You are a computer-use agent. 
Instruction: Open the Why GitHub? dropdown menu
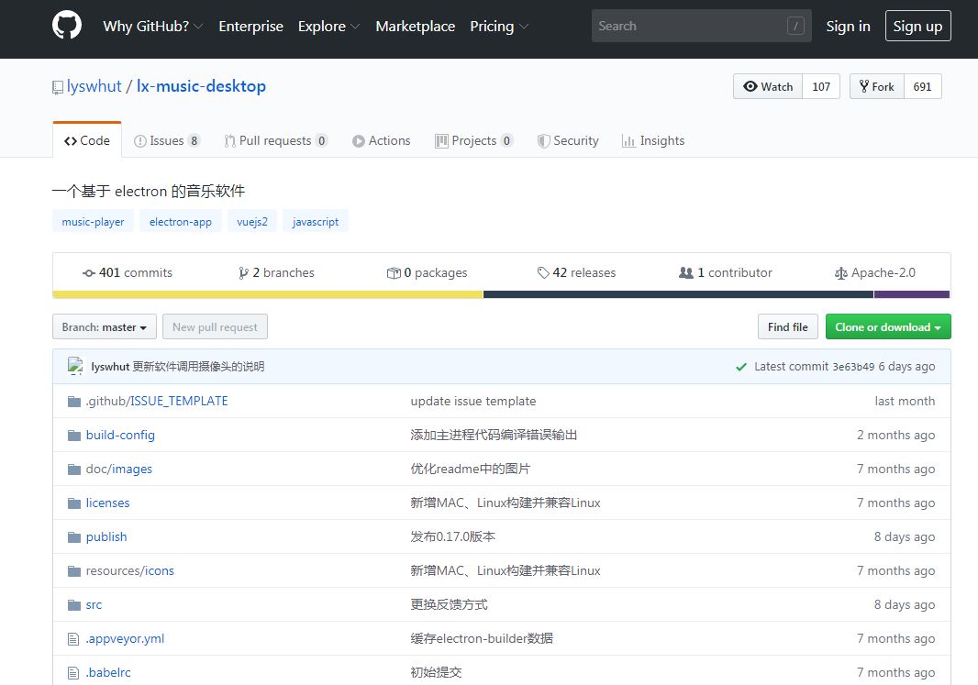[153, 27]
